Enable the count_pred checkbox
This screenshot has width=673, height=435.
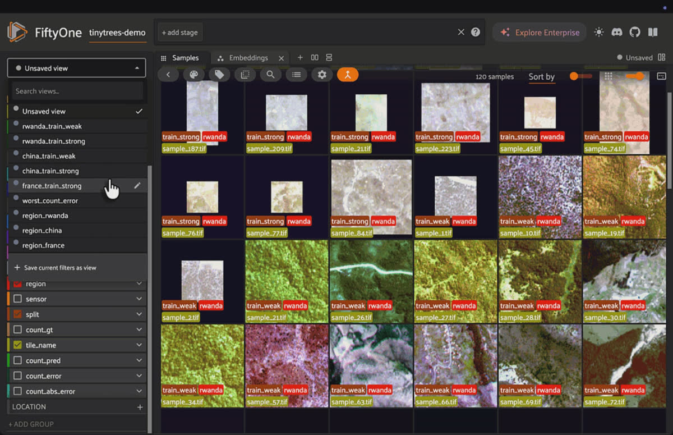pos(17,361)
